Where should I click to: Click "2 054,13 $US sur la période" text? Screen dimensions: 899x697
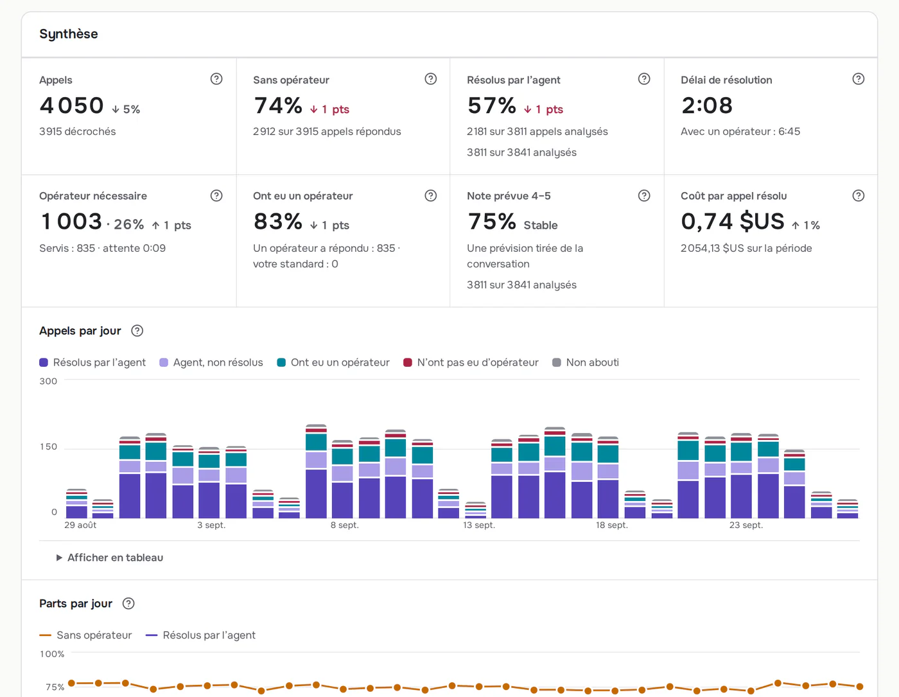(746, 248)
